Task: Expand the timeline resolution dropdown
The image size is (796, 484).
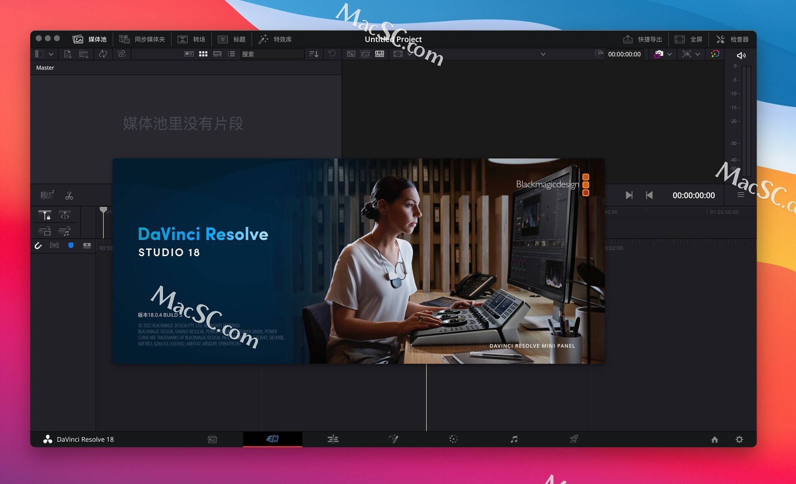Action: point(698,54)
